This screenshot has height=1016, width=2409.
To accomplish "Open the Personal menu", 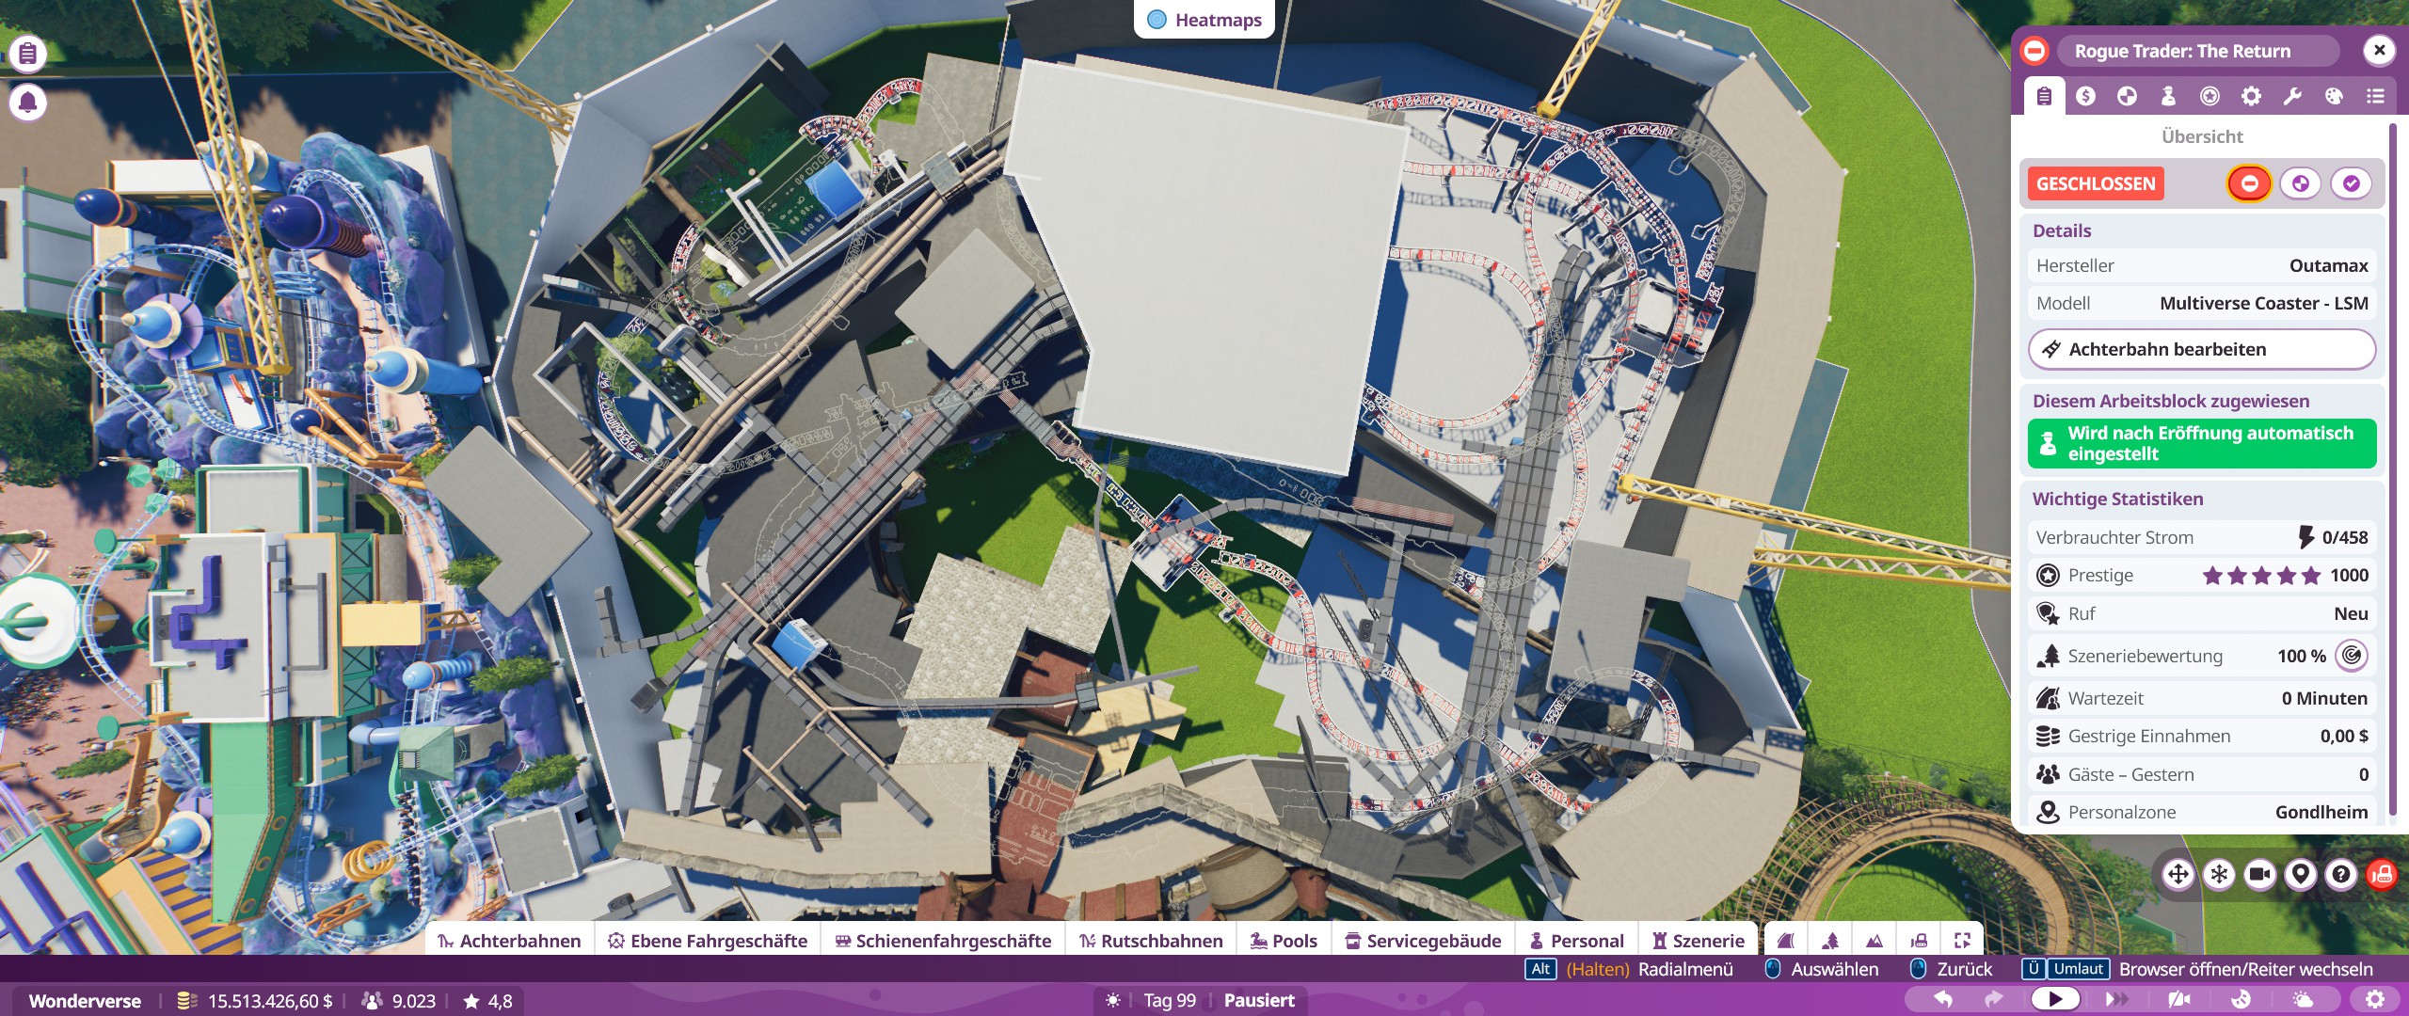I will (x=1577, y=941).
